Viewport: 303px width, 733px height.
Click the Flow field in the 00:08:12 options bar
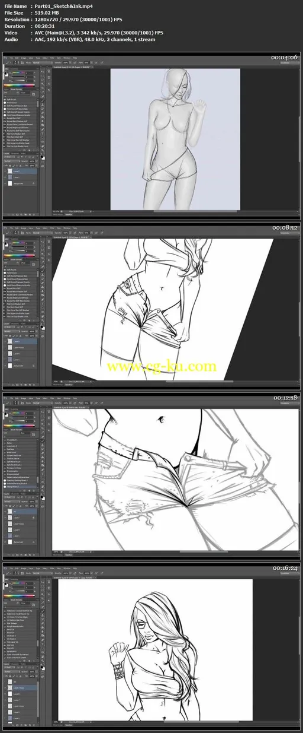tap(86, 233)
